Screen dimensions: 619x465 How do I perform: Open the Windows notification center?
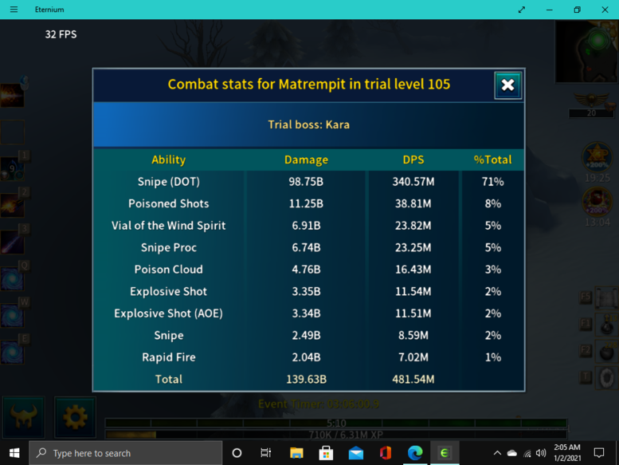click(599, 453)
